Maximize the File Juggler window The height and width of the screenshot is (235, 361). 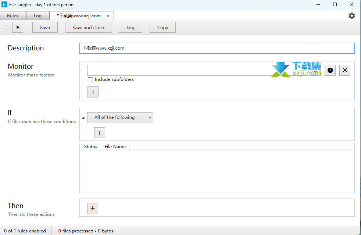[x=335, y=5]
